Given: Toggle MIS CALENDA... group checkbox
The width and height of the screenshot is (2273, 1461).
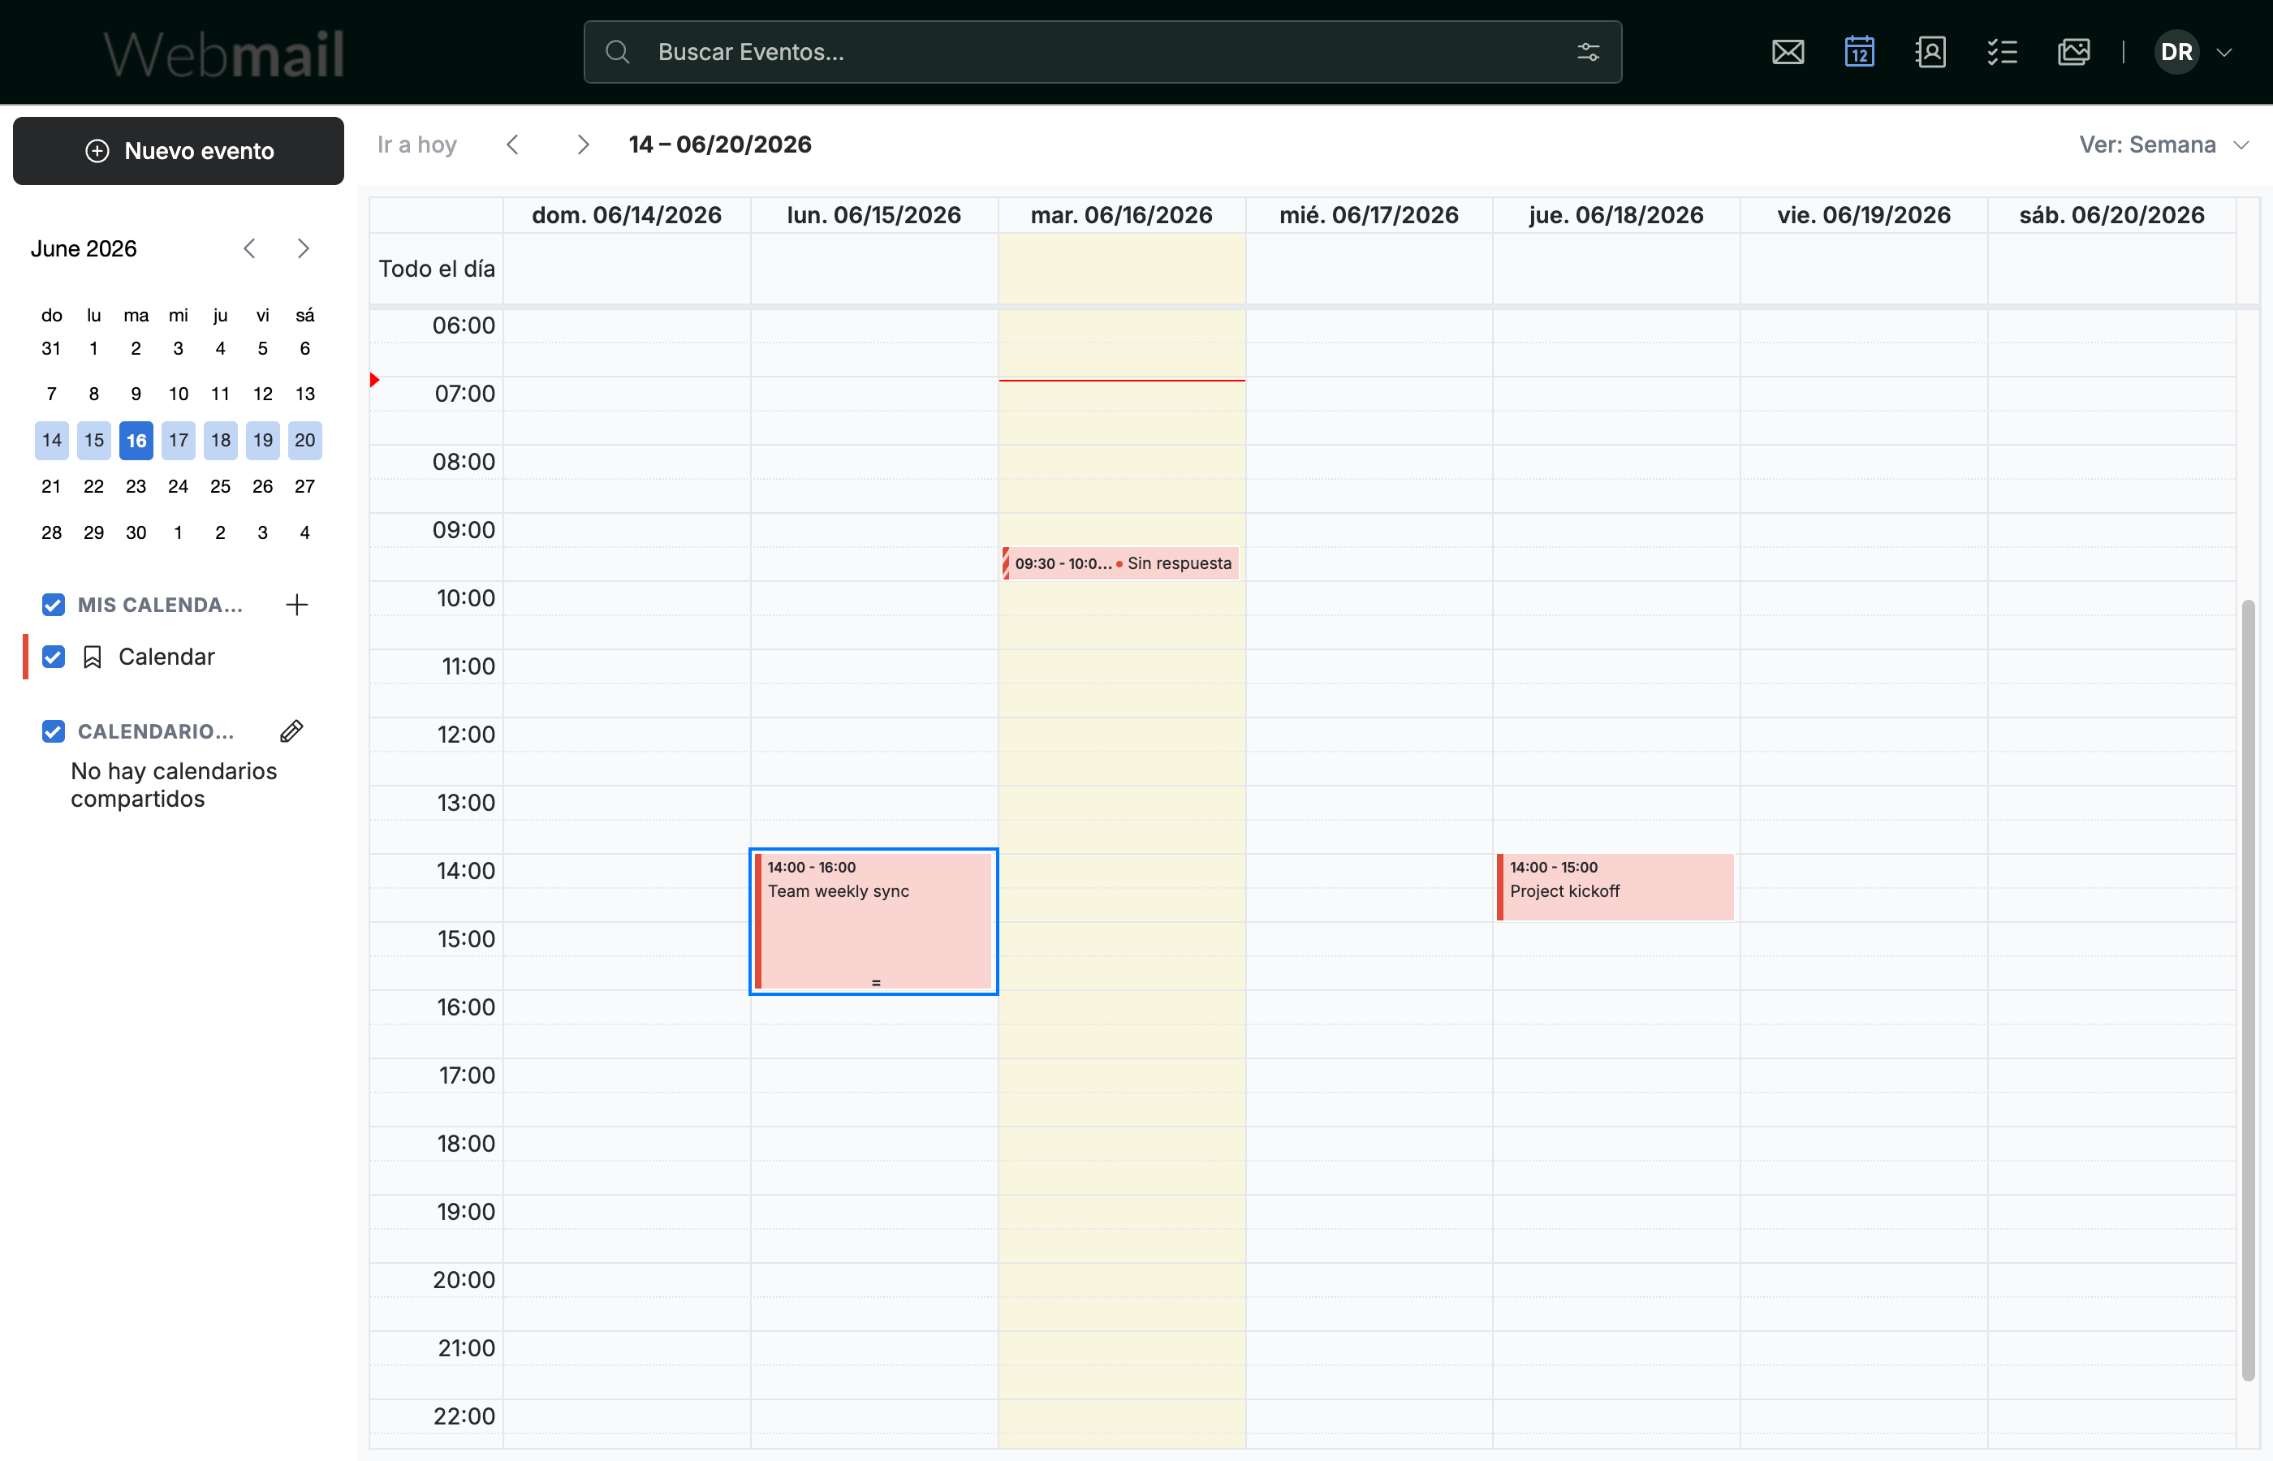Looking at the screenshot, I should pyautogui.click(x=53, y=606).
